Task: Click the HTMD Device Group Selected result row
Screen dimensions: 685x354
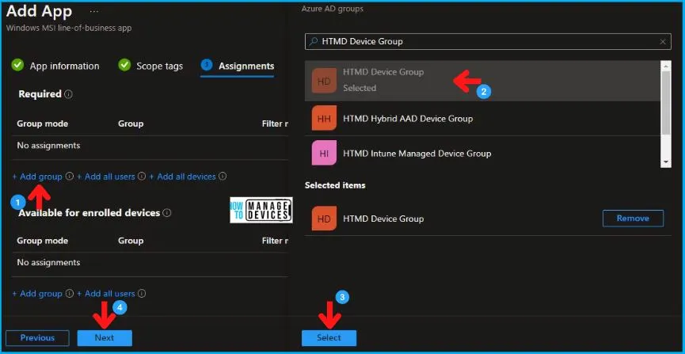Action: (483, 81)
